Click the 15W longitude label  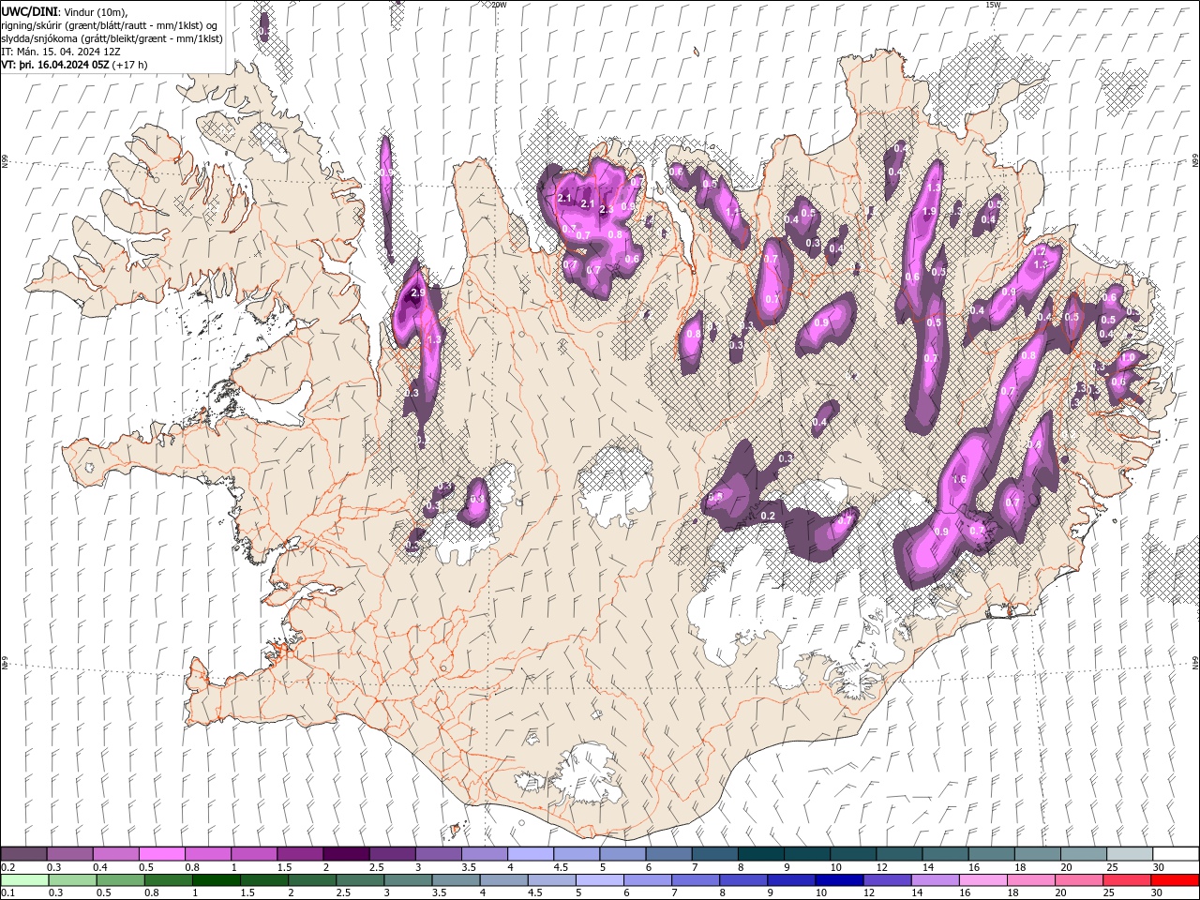993,5
